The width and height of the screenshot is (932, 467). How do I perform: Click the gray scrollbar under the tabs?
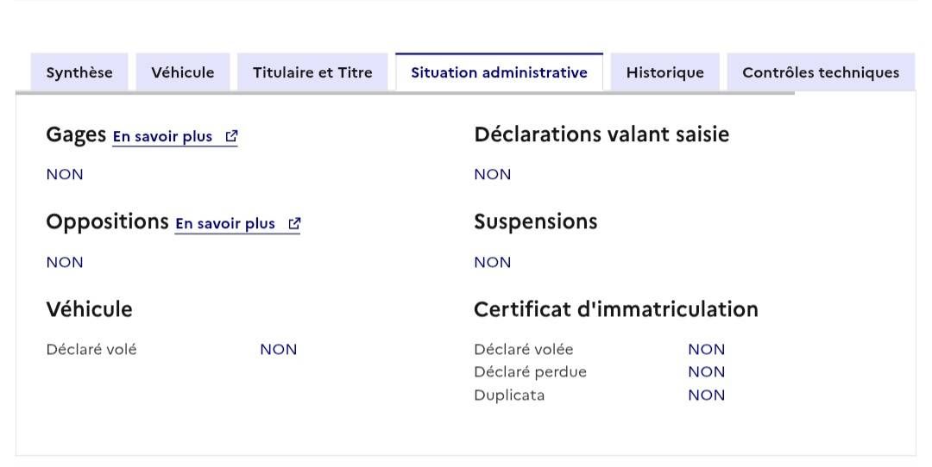click(x=405, y=92)
